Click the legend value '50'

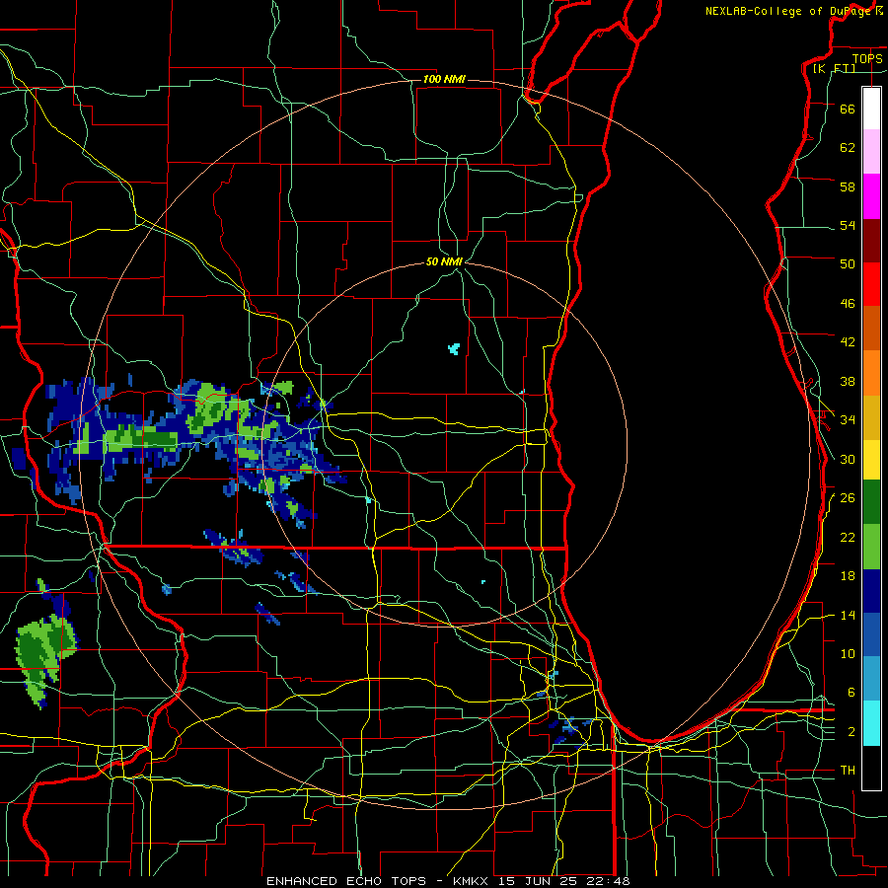pyautogui.click(x=848, y=264)
